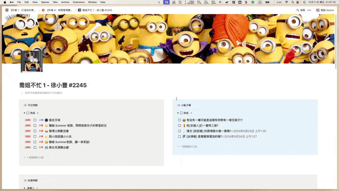Screen dimensions: 339x191
Task: Open the Control Center icon
Action: tap(298, 2)
